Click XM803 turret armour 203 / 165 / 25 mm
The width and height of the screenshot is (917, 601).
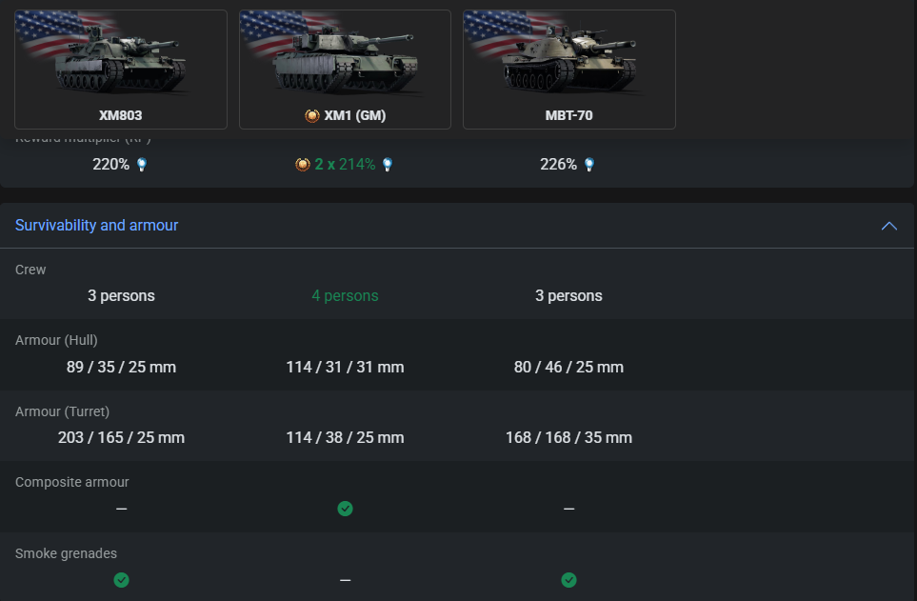121,438
